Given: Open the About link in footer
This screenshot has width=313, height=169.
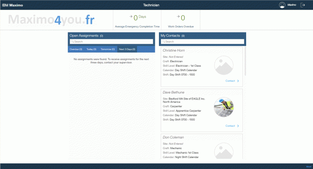Looking at the screenshot, I should [x=309, y=167].
